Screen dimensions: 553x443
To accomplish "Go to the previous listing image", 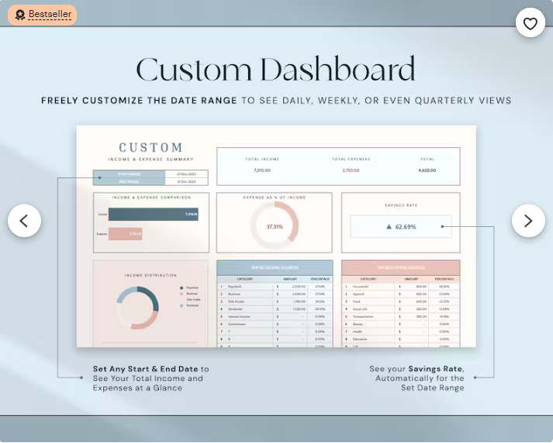I will (x=24, y=221).
